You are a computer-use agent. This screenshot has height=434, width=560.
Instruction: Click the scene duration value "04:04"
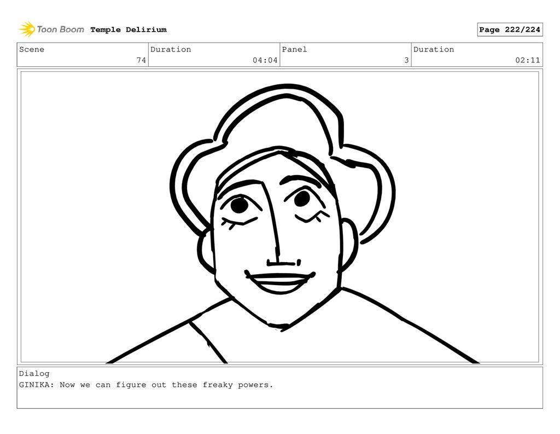265,60
